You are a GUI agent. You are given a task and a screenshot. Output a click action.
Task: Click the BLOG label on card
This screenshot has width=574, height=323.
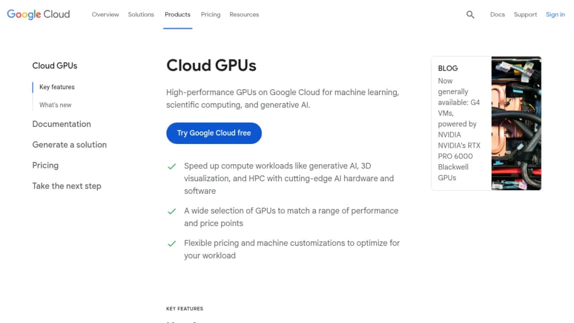click(448, 69)
